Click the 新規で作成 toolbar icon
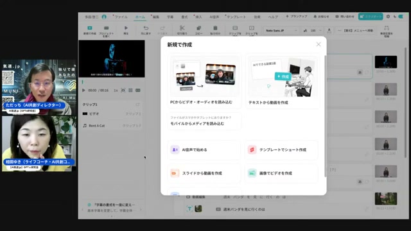The image size is (411, 231). pos(90,28)
